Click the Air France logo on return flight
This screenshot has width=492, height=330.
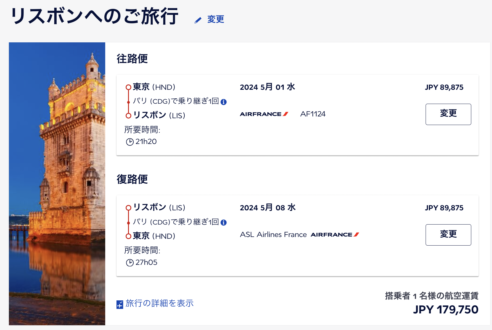tap(335, 235)
